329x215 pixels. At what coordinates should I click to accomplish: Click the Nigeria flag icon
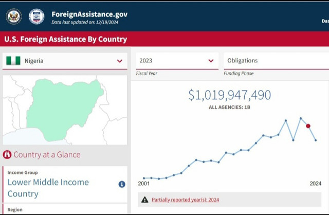13,61
